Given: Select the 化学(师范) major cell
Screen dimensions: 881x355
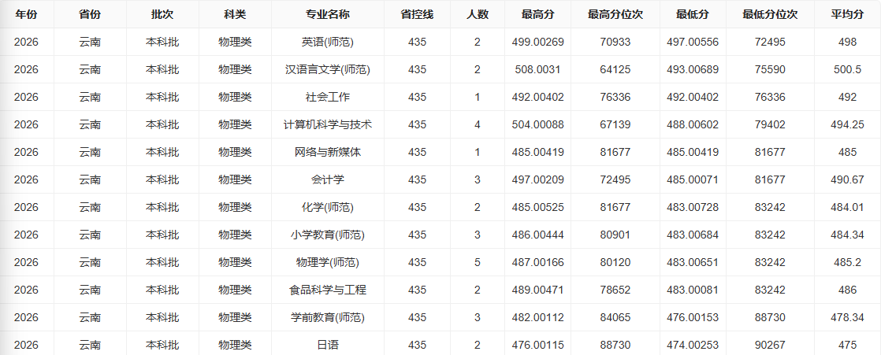Looking at the screenshot, I should click(x=328, y=208).
